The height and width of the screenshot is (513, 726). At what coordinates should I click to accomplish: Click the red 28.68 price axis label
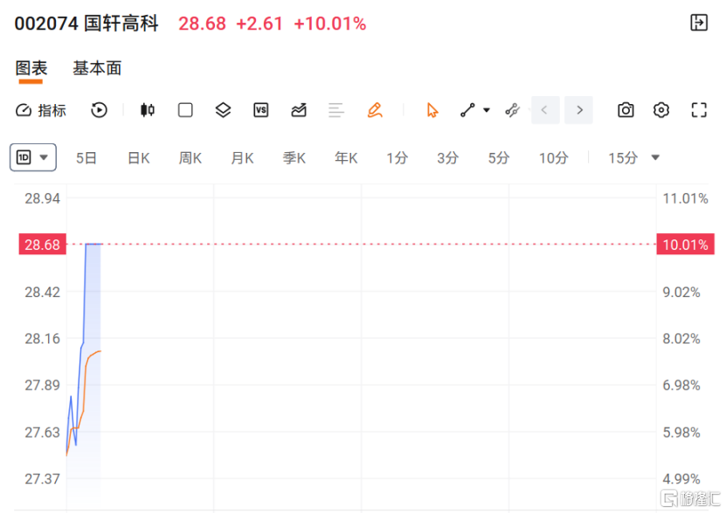point(43,244)
